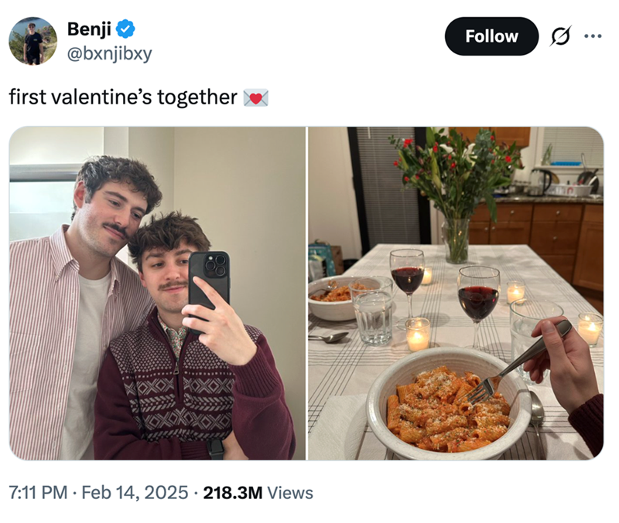Image resolution: width=619 pixels, height=523 pixels.
Task: Click the blue verified checkmark badge
Action: [125, 29]
